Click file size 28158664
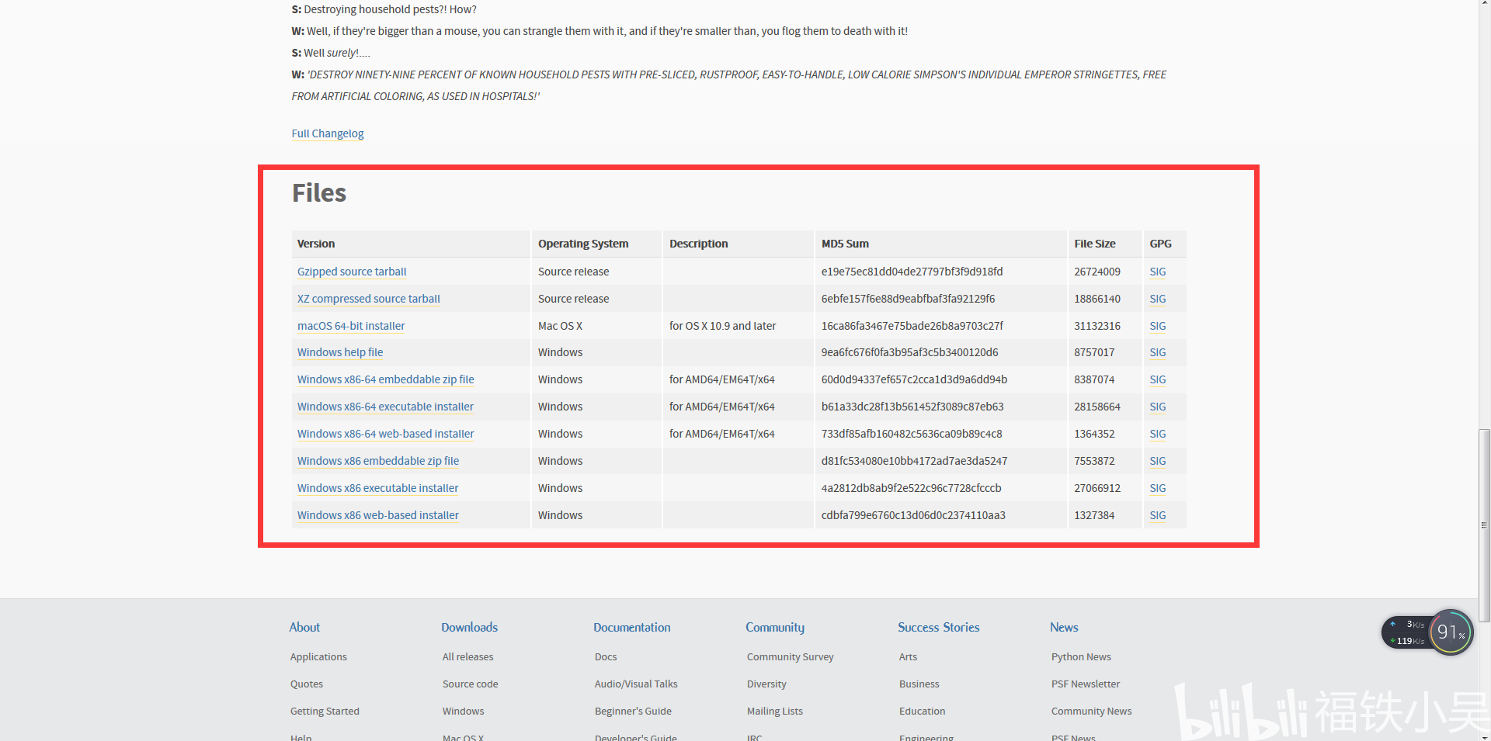Image resolution: width=1491 pixels, height=741 pixels. 1097,407
